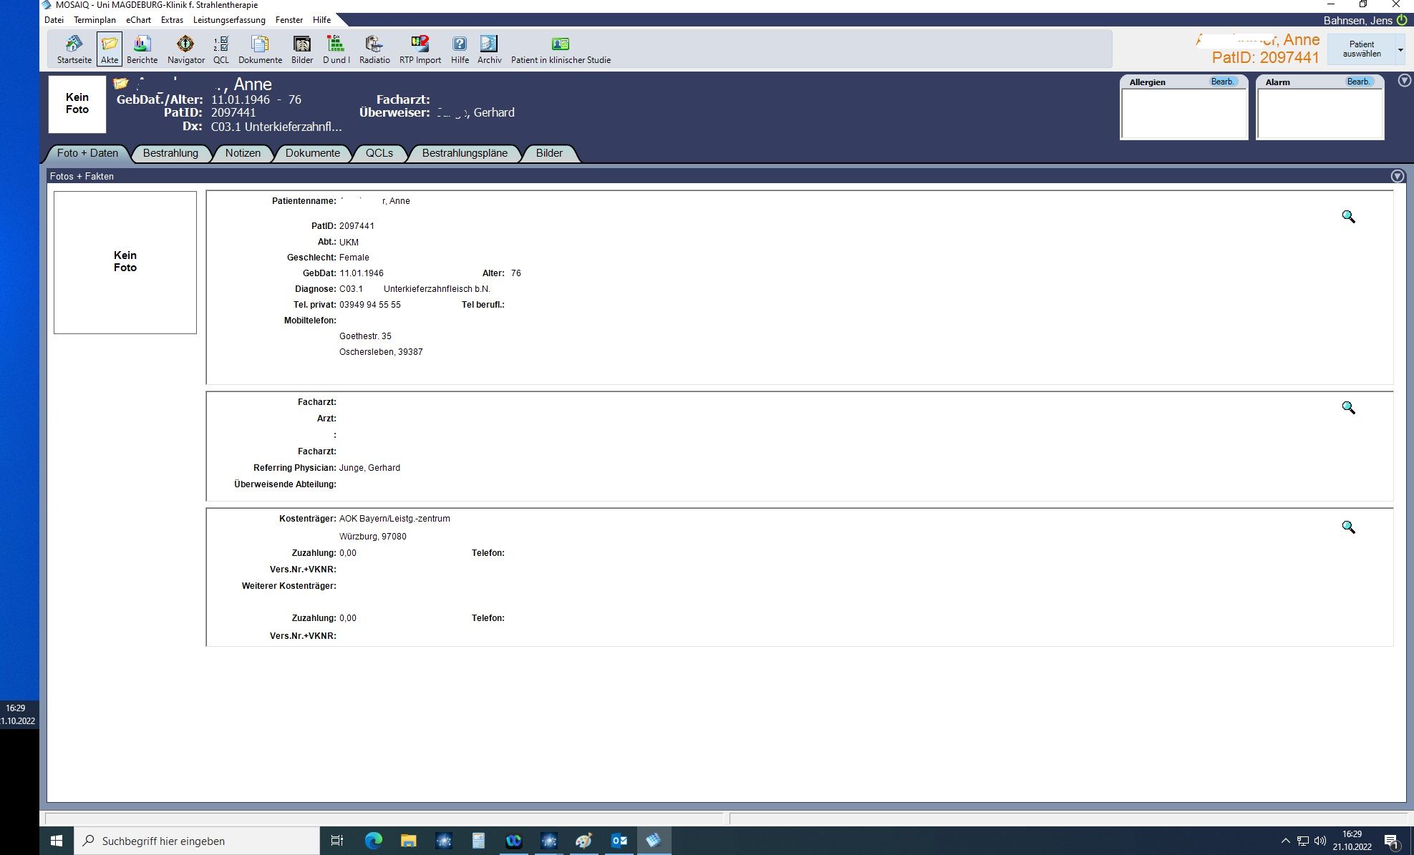Switch to the Bestrahlung tab

tap(170, 153)
